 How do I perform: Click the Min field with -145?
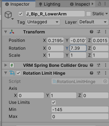tap(80, 109)
